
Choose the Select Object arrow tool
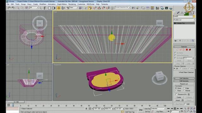(41, 8)
